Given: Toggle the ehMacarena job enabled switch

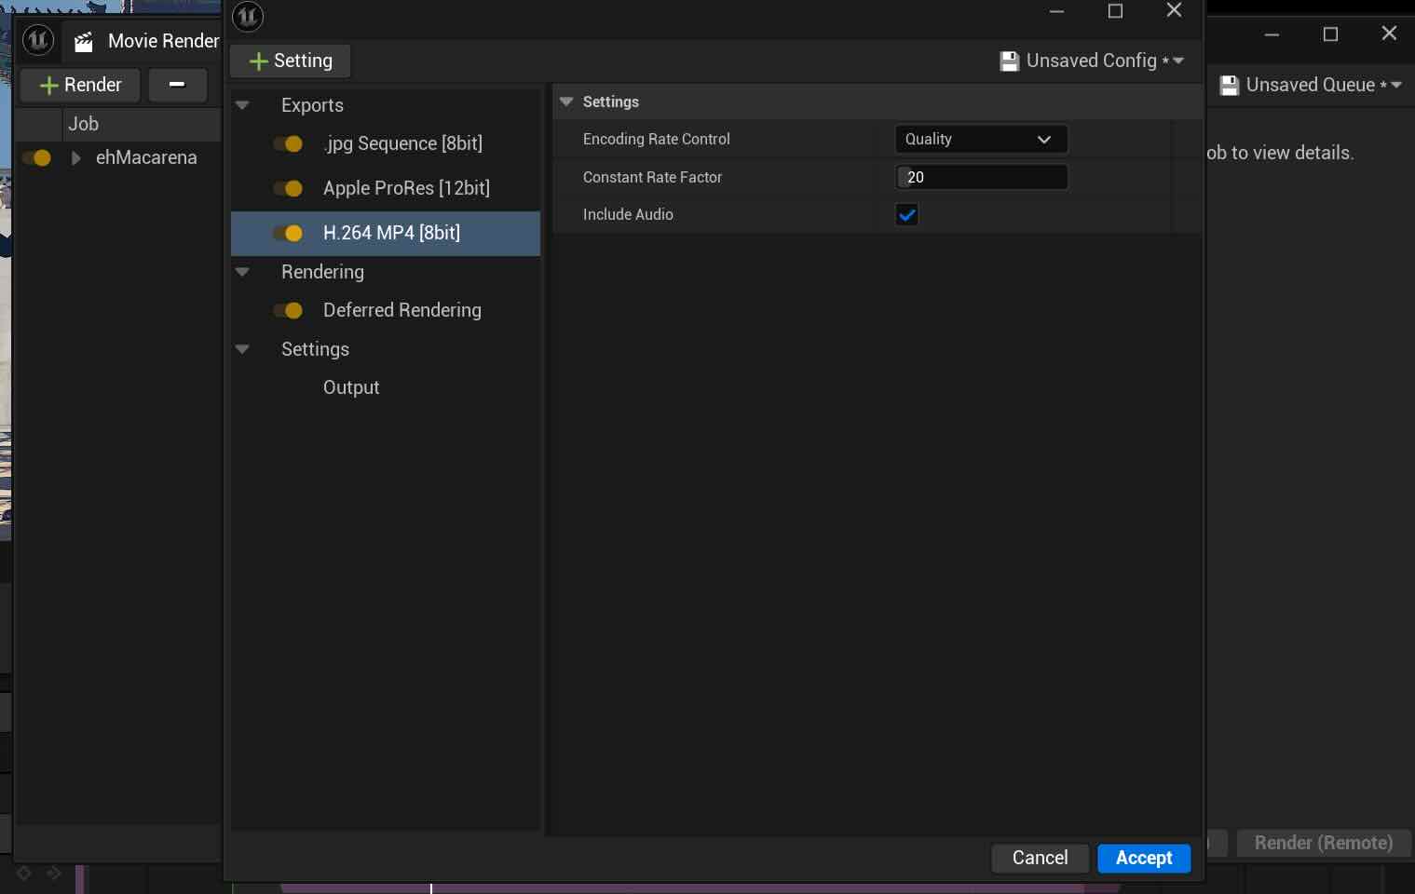Looking at the screenshot, I should [36, 158].
